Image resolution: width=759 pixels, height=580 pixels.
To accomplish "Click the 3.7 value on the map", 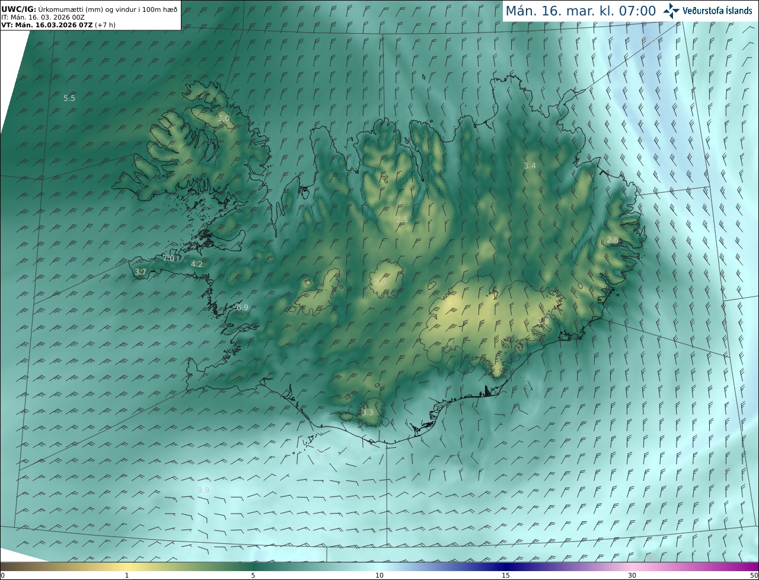I will (x=141, y=272).
